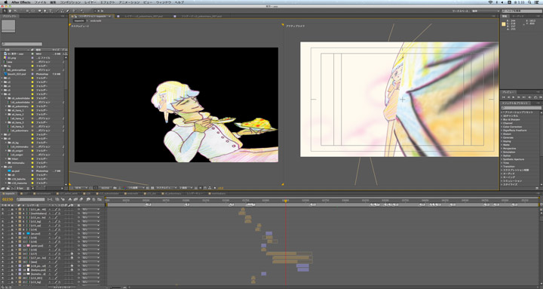Screen dimensions: 543x289
Task: Open workspace dropdown in top toolbar
Action: tap(485, 11)
